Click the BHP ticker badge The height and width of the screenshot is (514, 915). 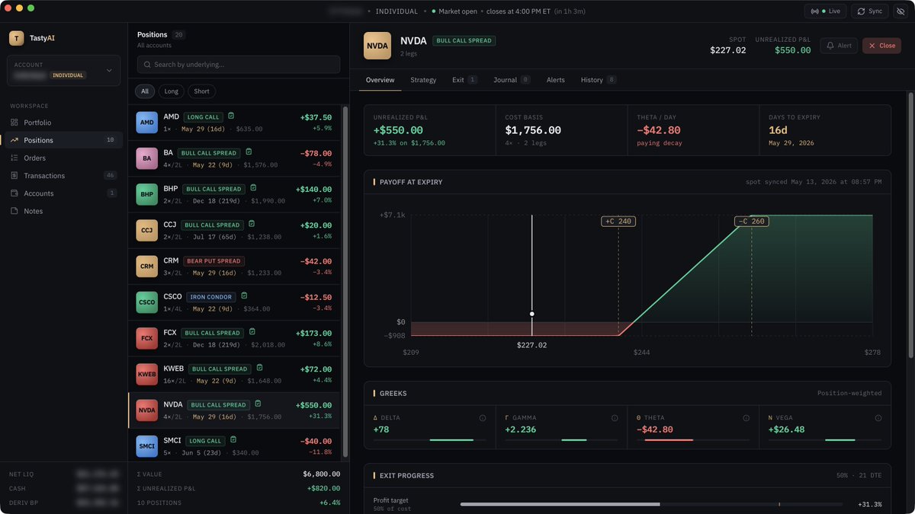point(147,194)
